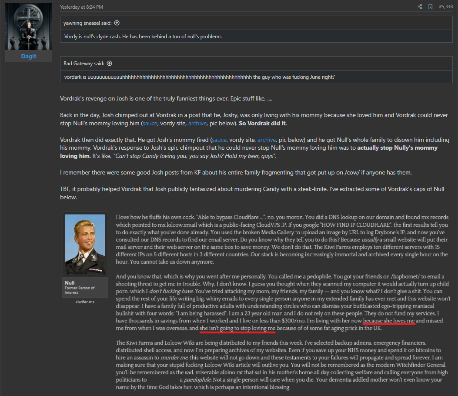Screen dimensions: 458x396
Task: Open the first 'sauce' link after 'loving him ('
Action: coord(150,123)
